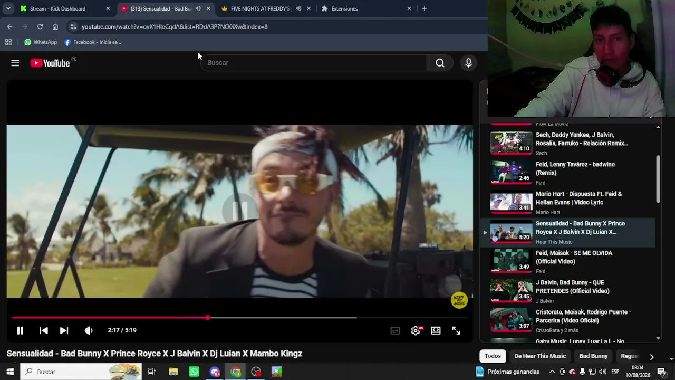Close the Stream - Kick Dashboard tab

(108, 8)
